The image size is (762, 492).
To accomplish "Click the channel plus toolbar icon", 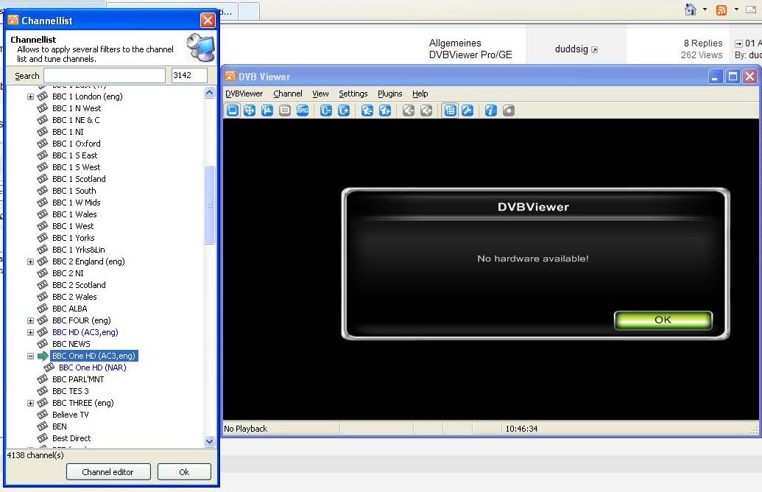I will click(x=344, y=110).
